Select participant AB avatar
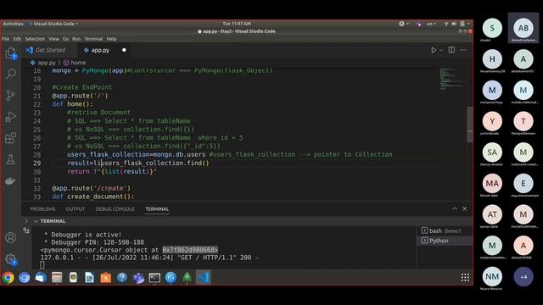The image size is (543, 305). coord(523,28)
